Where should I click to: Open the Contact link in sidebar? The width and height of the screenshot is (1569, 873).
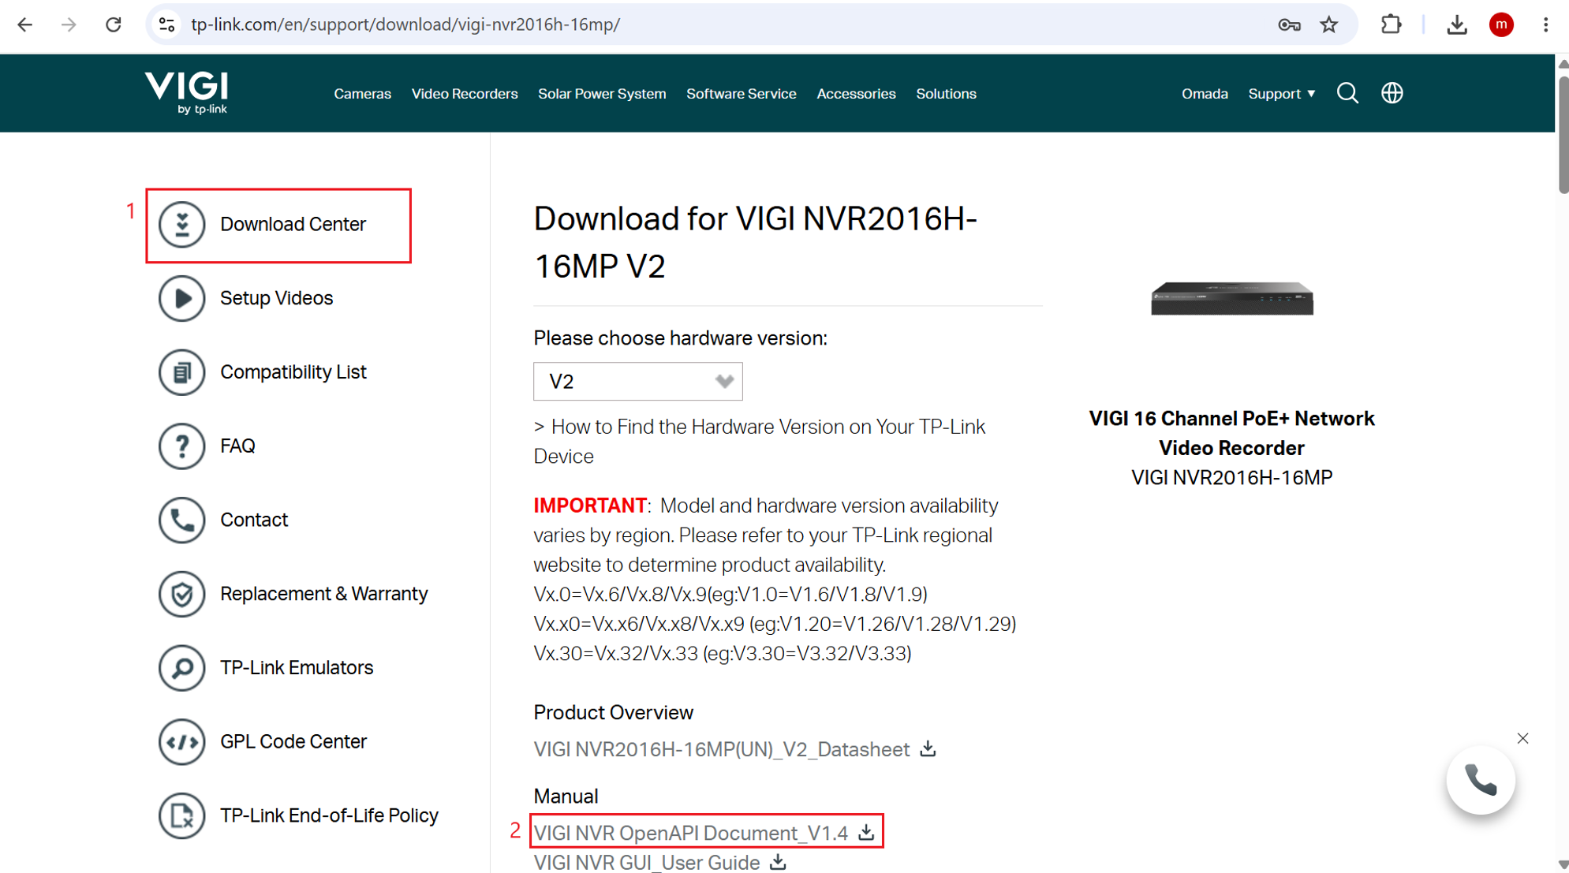pyautogui.click(x=254, y=520)
